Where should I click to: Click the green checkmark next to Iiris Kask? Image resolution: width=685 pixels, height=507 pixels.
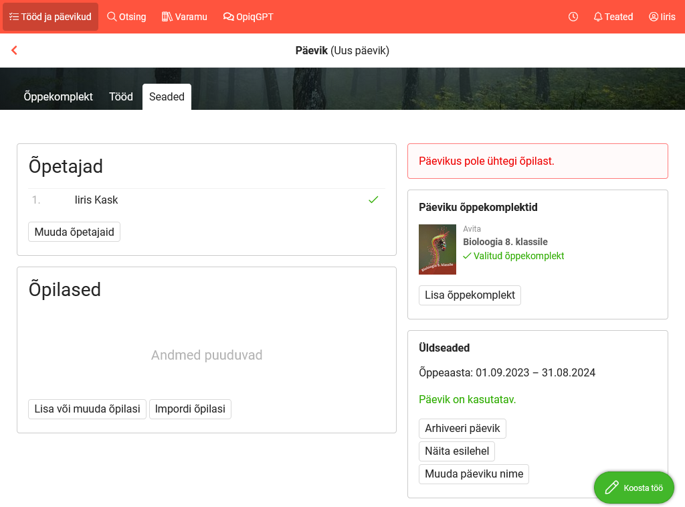coord(373,200)
